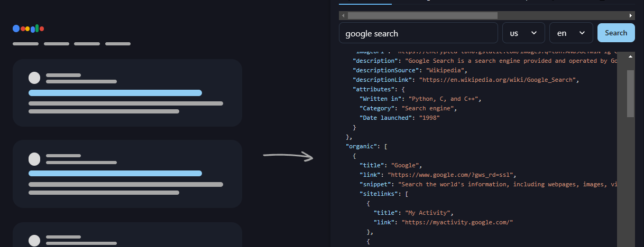
Task: Click the myactivity.google.com link value
Action: click(x=457, y=222)
